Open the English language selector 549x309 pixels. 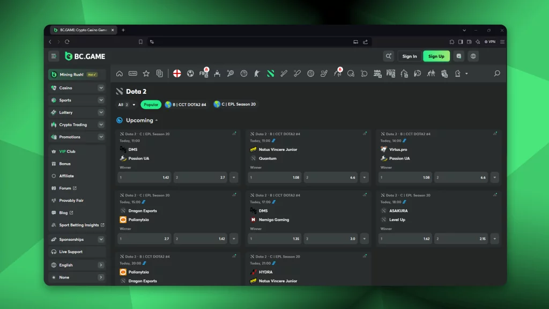coord(77,265)
